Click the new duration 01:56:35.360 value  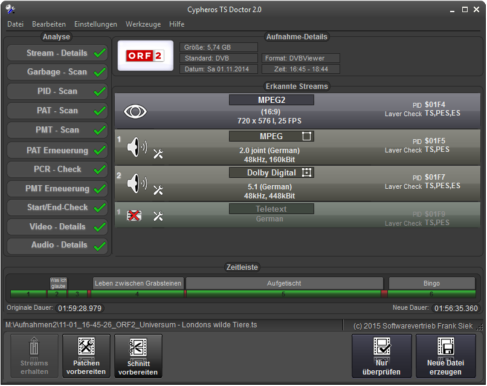pyautogui.click(x=456, y=308)
